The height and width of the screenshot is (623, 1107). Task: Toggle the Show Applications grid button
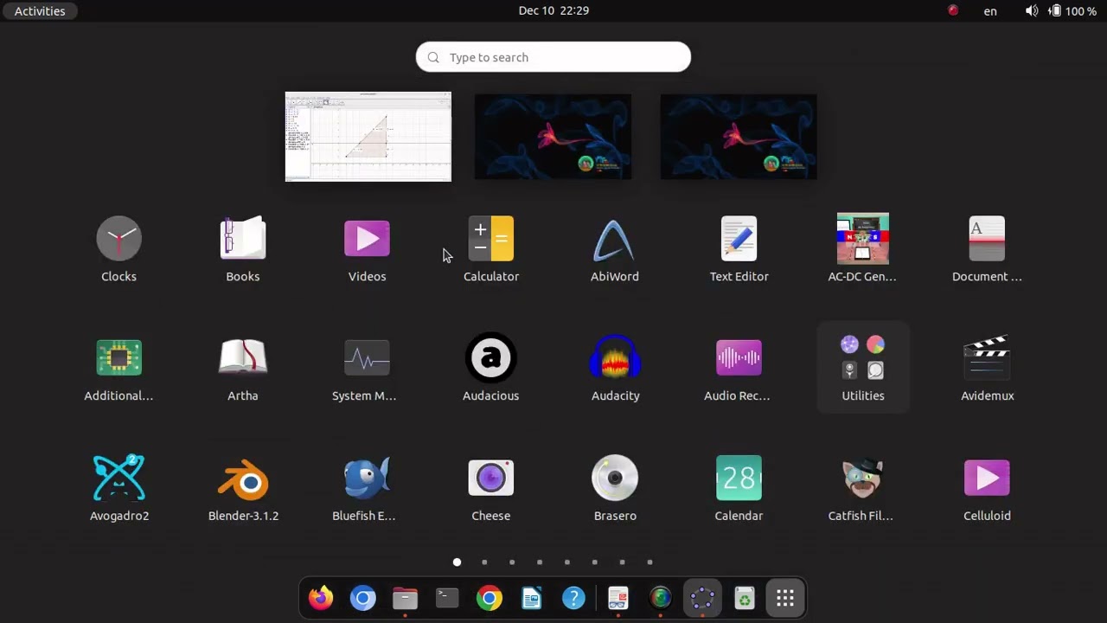coord(785,598)
